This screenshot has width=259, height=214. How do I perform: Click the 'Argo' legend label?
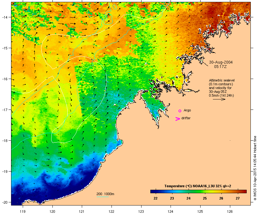point(187,110)
